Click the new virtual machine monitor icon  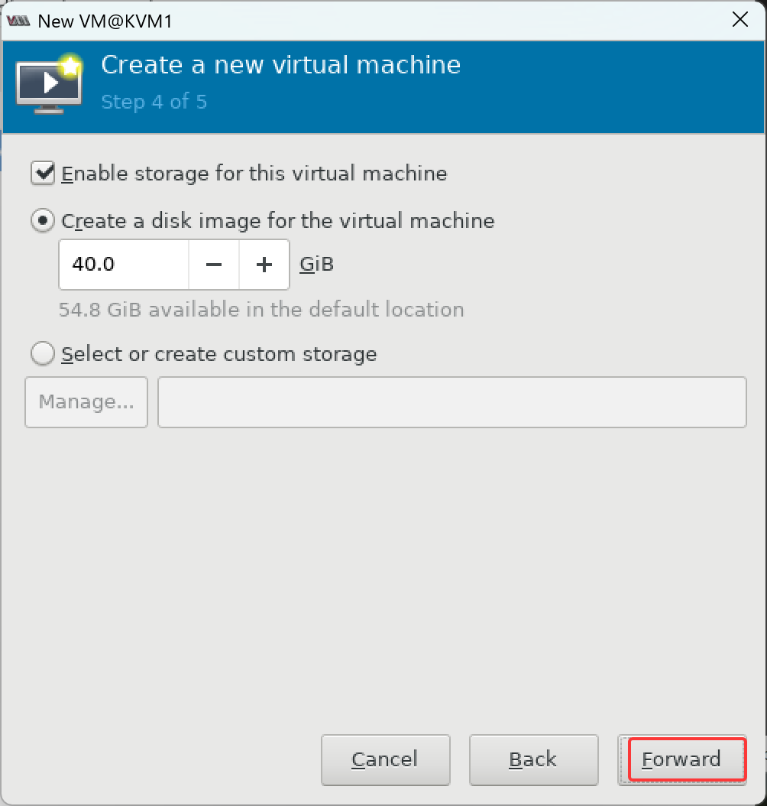click(50, 84)
